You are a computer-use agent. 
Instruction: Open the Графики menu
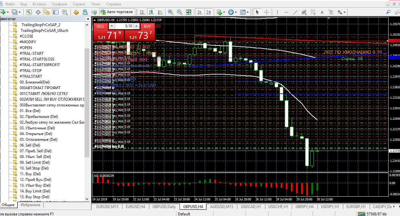click(x=59, y=4)
